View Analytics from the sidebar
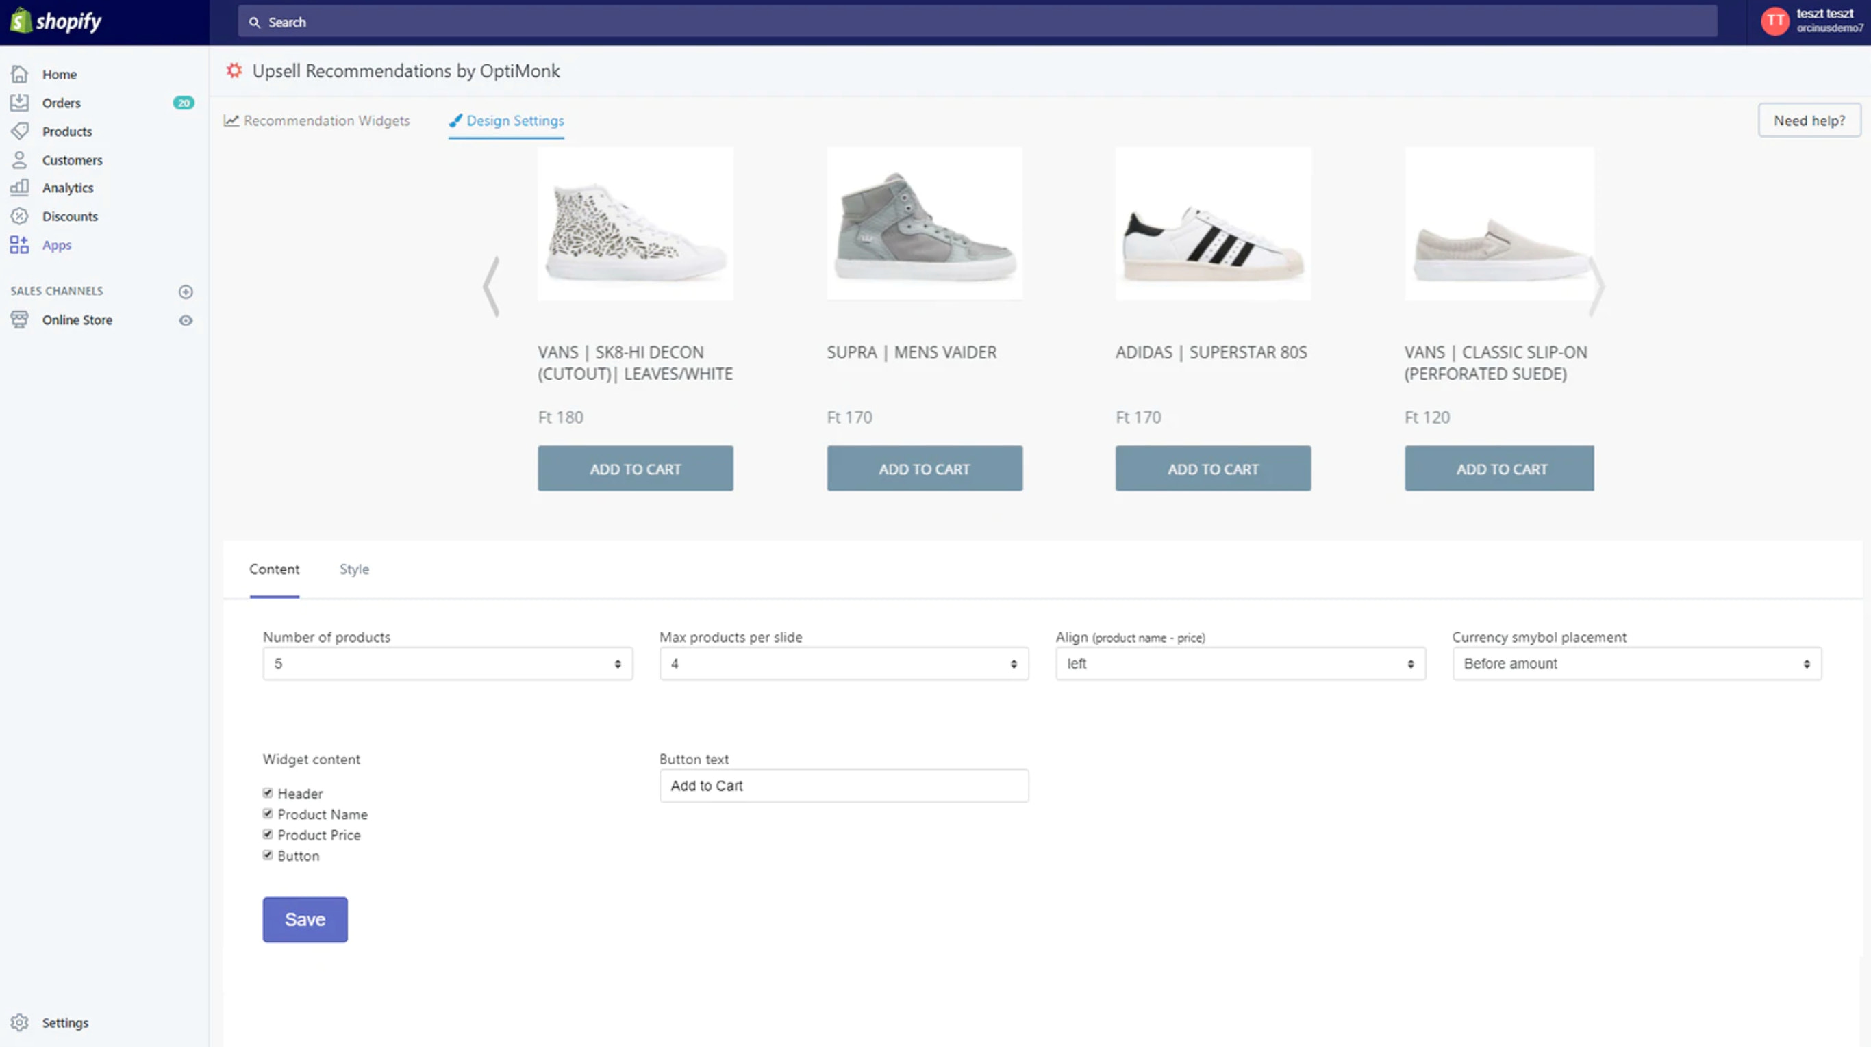 (68, 188)
